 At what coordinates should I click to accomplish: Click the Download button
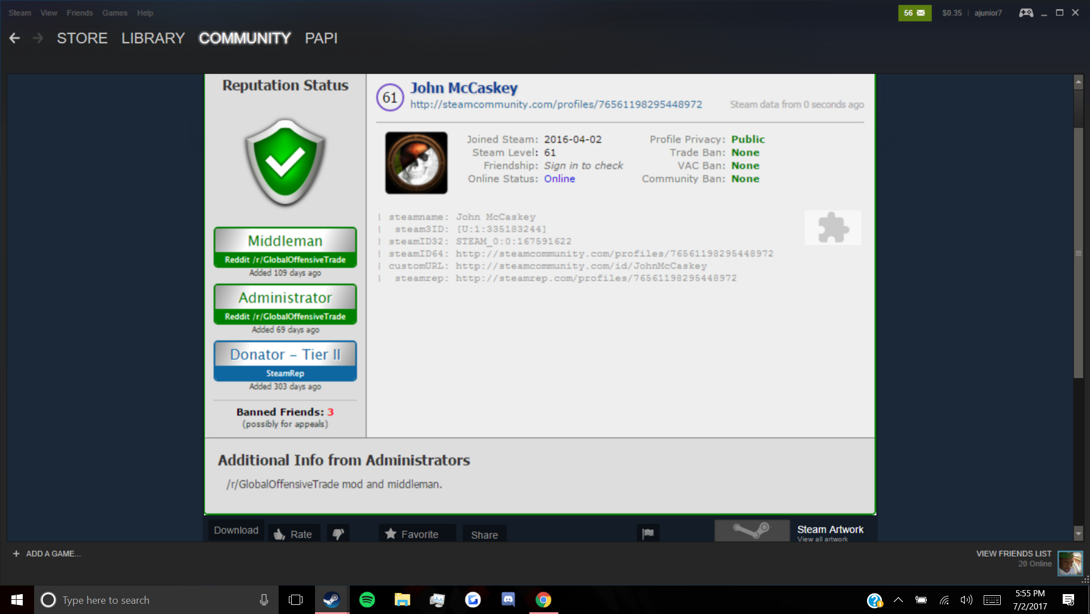[x=236, y=530]
